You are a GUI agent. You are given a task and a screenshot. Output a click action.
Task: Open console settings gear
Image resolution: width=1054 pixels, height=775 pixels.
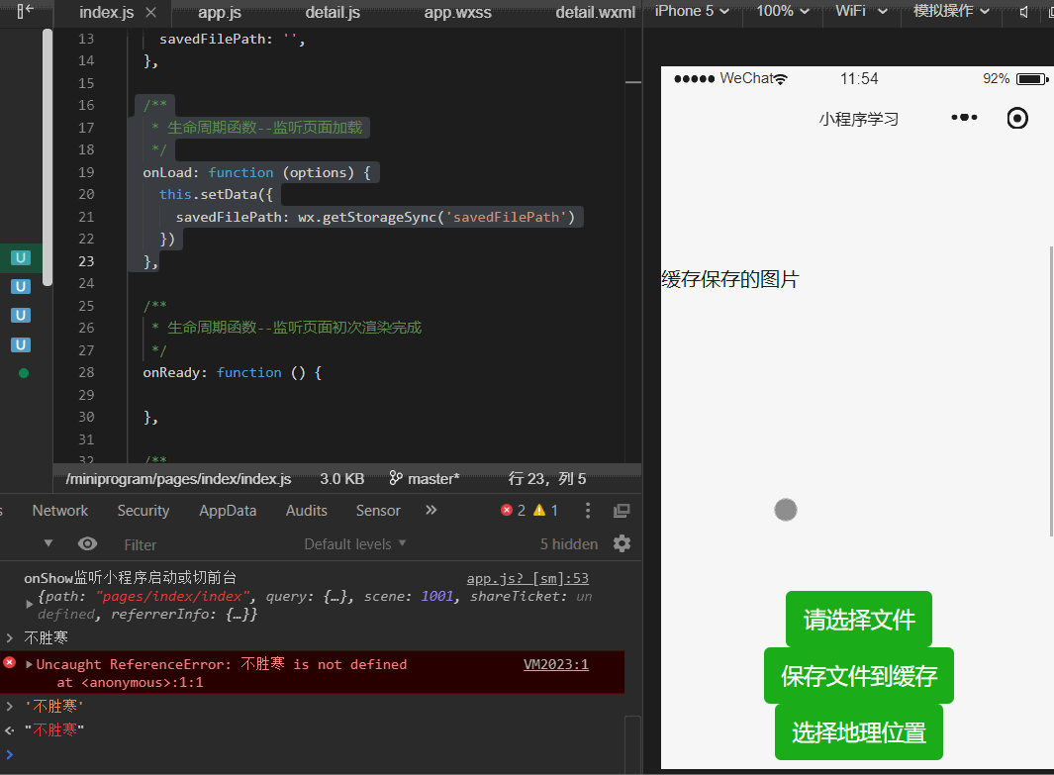click(x=622, y=543)
